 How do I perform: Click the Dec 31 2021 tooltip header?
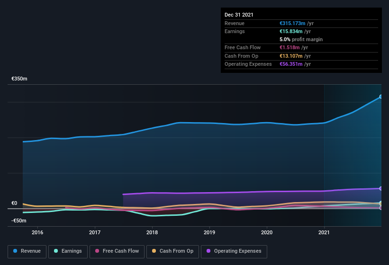click(239, 15)
